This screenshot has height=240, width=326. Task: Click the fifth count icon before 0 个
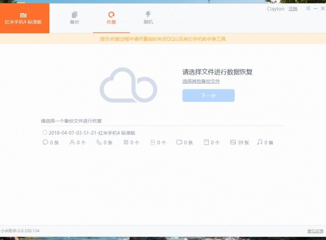[x=153, y=142]
